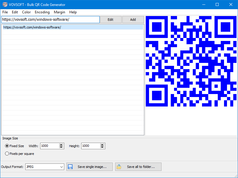This screenshot has height=178, width=238.
Task: Enable Pixels per square mode
Action: [x=7, y=153]
